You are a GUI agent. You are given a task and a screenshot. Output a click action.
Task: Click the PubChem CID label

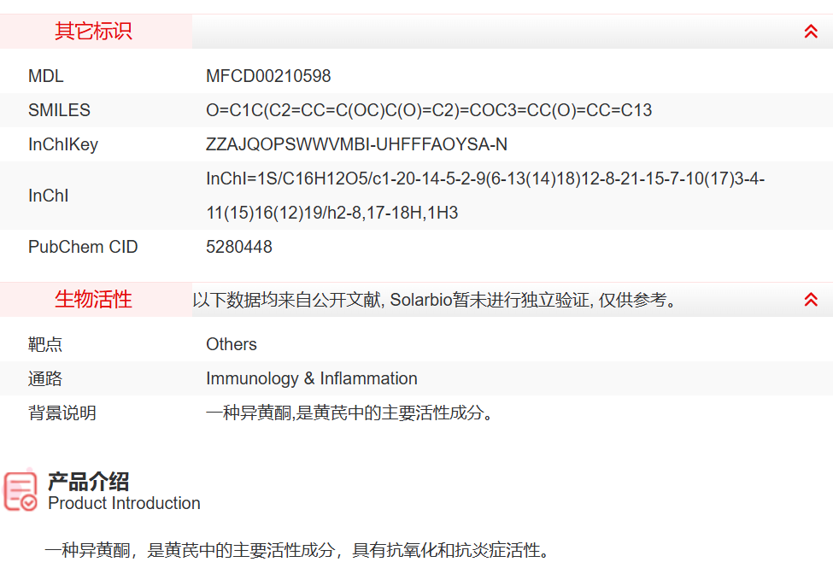pos(83,247)
